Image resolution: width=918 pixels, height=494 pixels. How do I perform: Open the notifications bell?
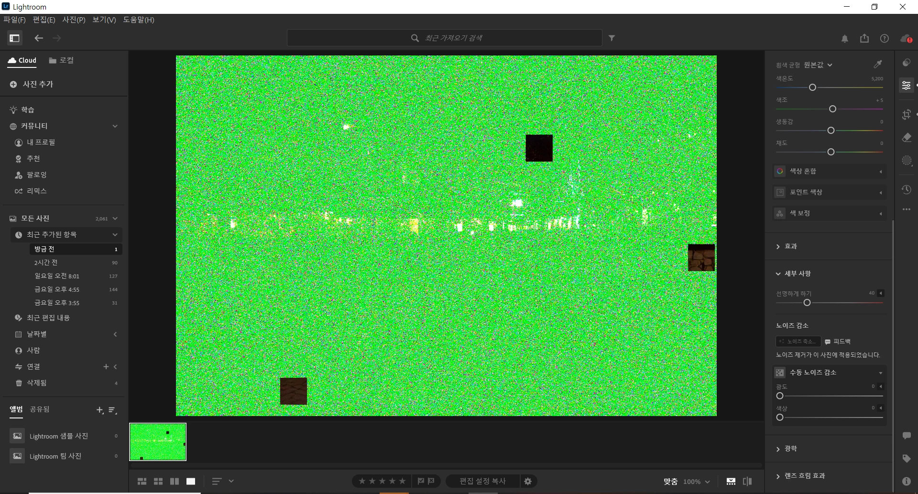[x=845, y=39]
